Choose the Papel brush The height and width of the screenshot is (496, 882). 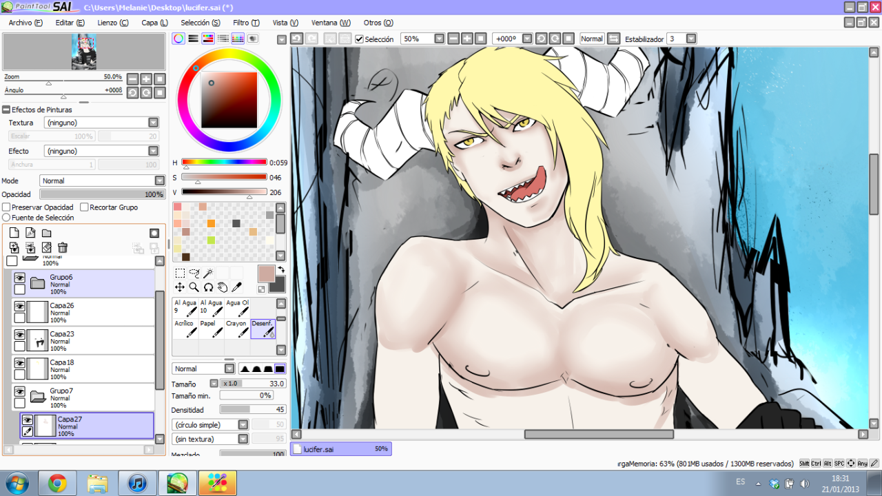(211, 329)
